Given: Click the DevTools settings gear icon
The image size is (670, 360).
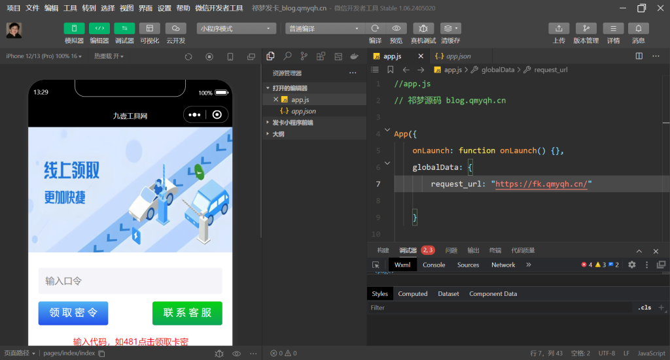Looking at the screenshot, I should [x=632, y=265].
